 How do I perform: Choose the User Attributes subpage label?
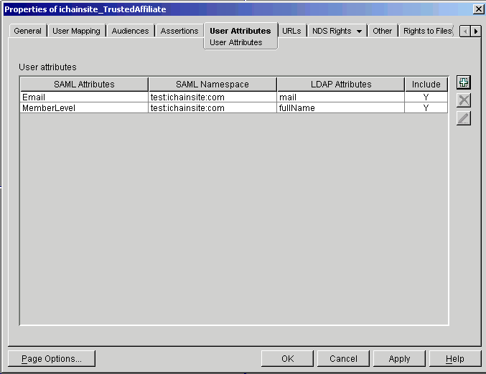236,42
